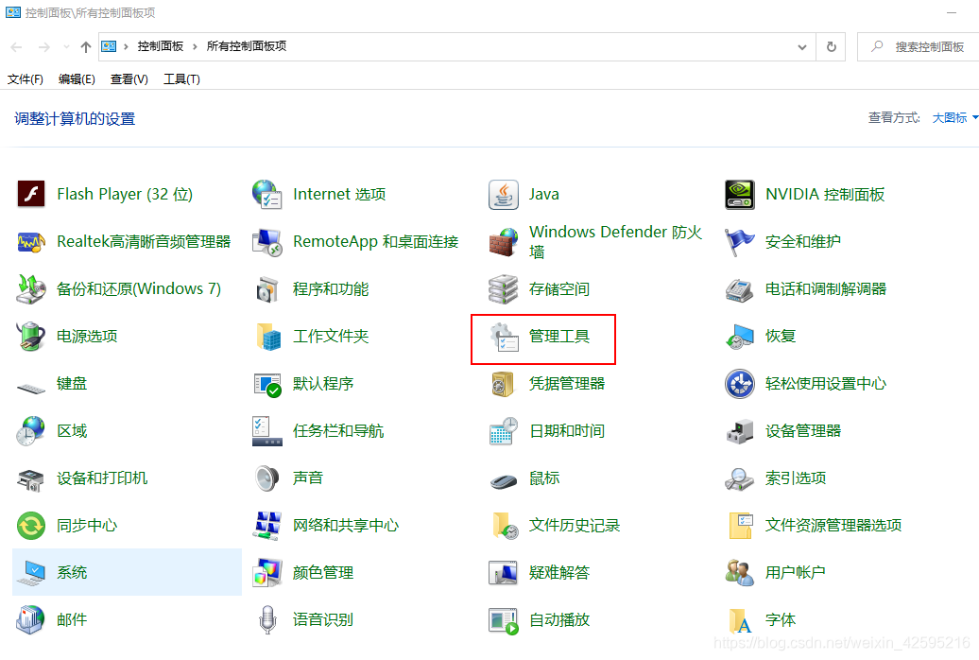This screenshot has height=660, width=979.
Task: Open the 存储空间 drives icon
Action: (504, 288)
